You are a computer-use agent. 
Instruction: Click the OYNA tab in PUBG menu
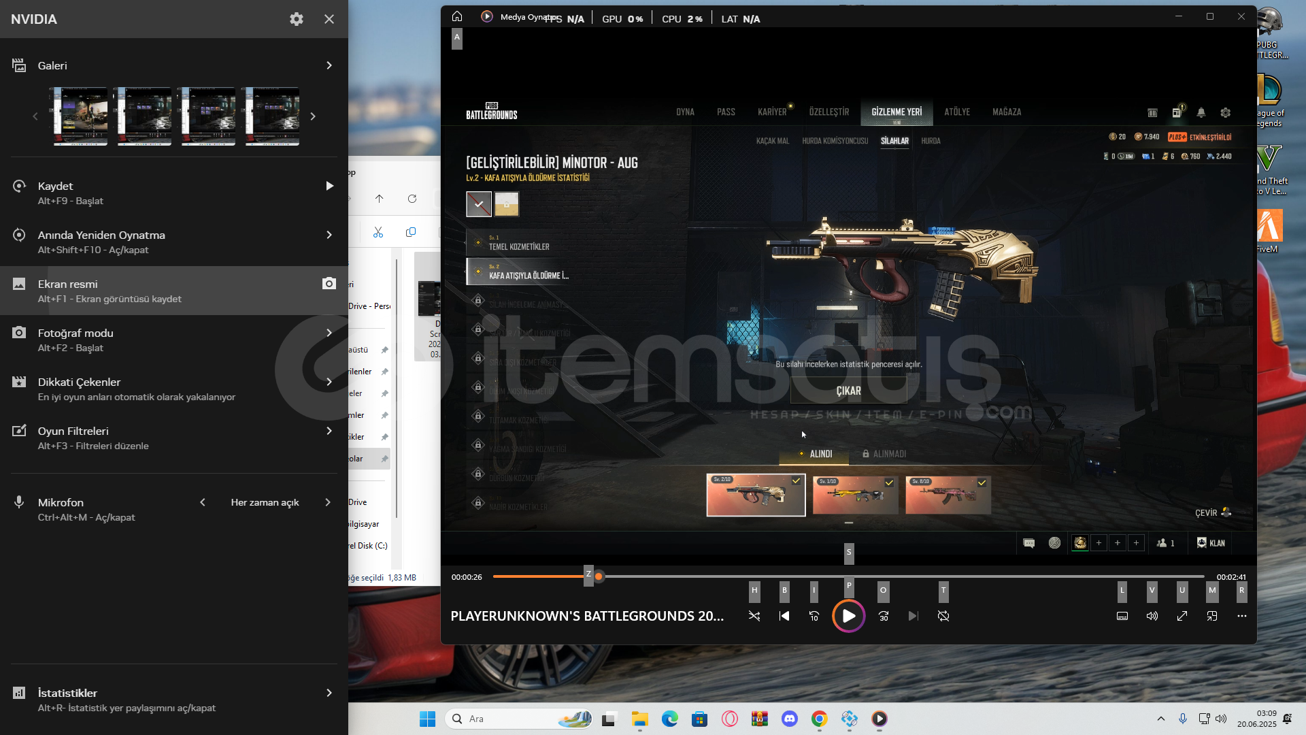tap(685, 112)
